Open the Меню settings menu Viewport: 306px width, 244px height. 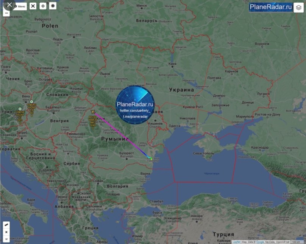(x=20, y=6)
